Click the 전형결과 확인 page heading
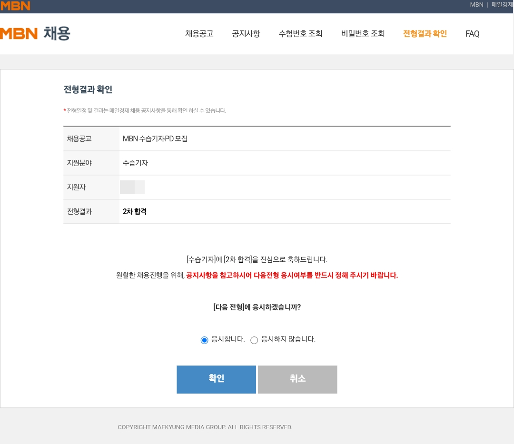Image resolution: width=514 pixels, height=444 pixels. (x=88, y=89)
